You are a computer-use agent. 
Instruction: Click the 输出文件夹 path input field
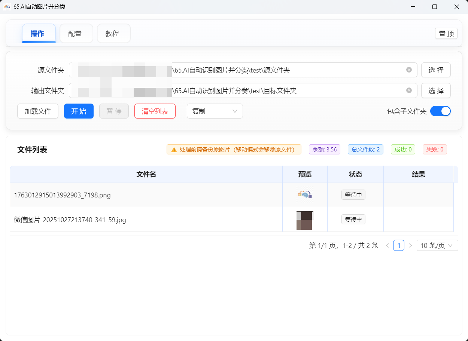pos(285,90)
